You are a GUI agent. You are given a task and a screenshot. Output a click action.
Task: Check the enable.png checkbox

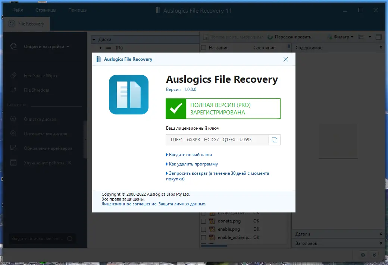coord(203,229)
